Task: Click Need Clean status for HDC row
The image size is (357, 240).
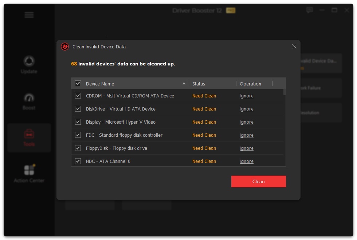Action: pyautogui.click(x=204, y=161)
